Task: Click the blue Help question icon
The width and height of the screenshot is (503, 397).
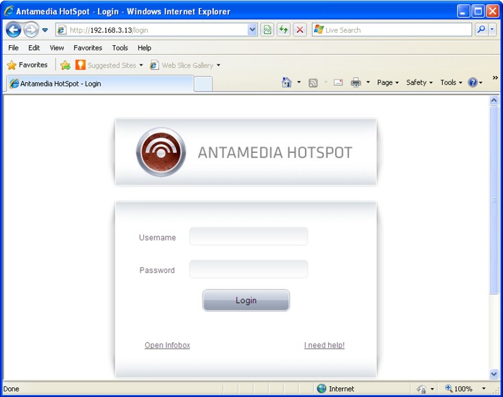Action: click(x=473, y=82)
